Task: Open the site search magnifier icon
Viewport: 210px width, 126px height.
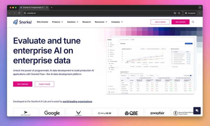Action: click(193, 22)
